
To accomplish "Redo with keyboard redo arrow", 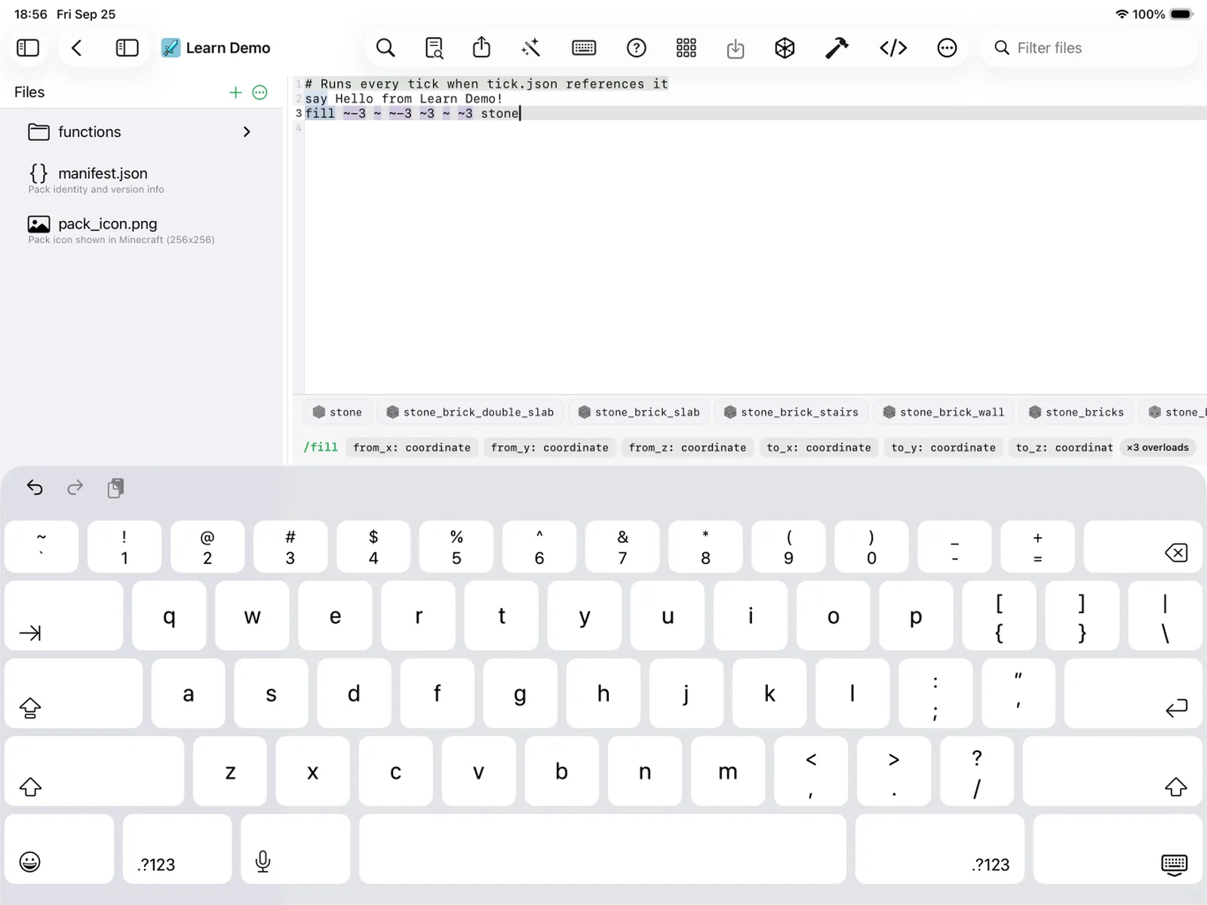I will (75, 488).
